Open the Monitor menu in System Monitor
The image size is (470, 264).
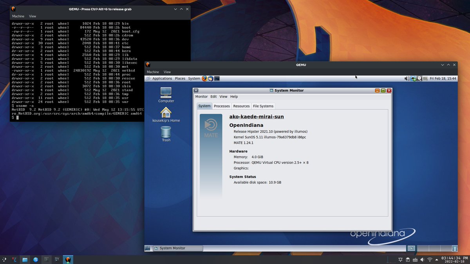201,97
